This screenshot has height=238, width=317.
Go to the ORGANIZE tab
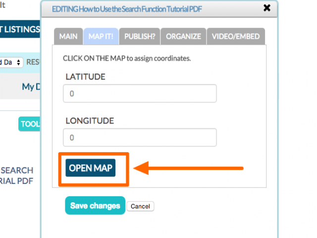click(x=183, y=36)
